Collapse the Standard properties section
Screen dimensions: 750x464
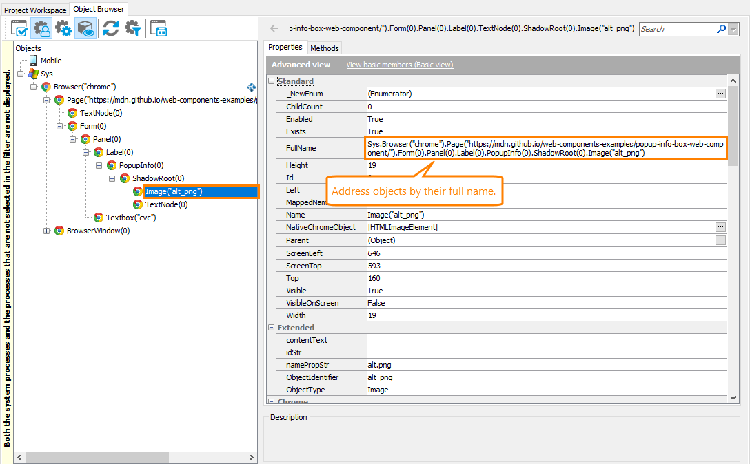coord(271,81)
